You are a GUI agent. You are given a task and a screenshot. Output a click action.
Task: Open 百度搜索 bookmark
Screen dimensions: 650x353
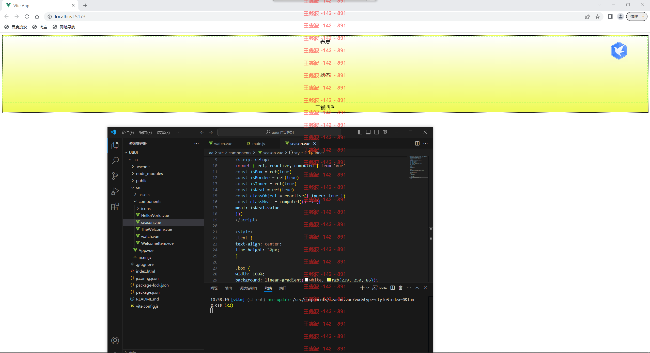coord(16,27)
